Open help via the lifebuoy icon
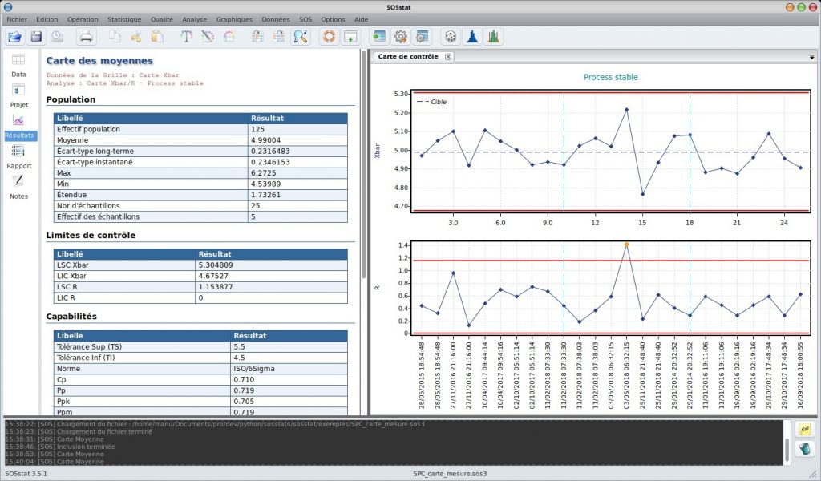The height and width of the screenshot is (481, 821). point(329,36)
